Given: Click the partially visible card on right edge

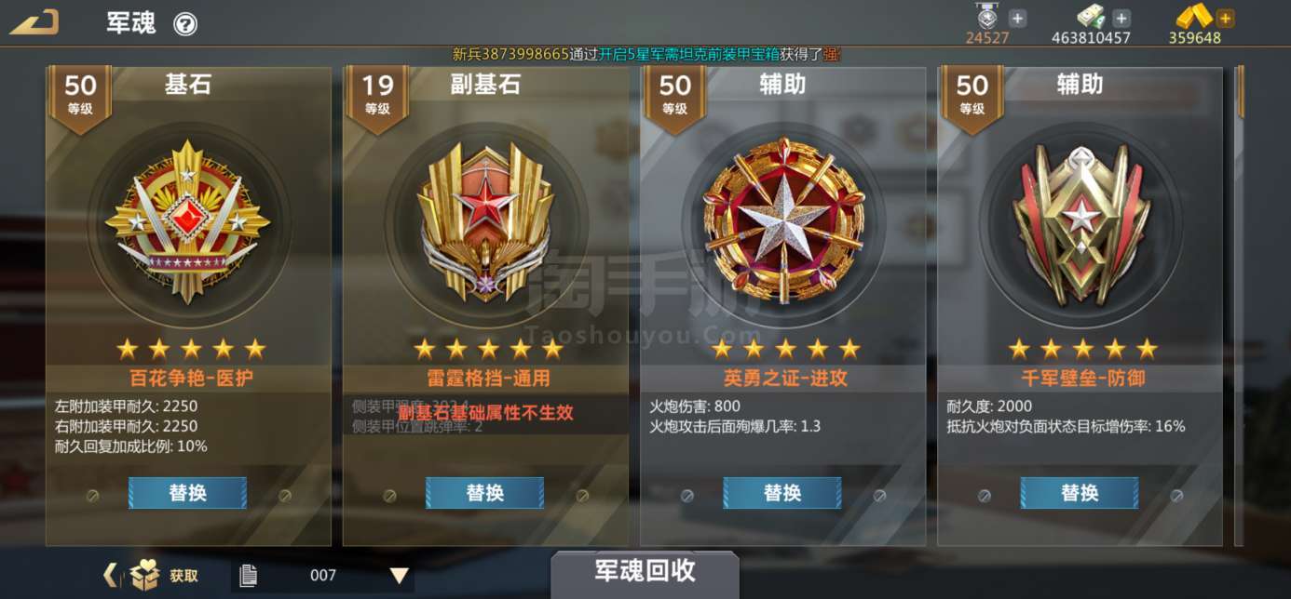Looking at the screenshot, I should 1240,306.
